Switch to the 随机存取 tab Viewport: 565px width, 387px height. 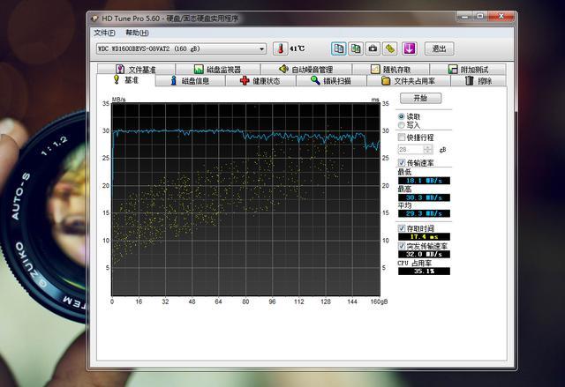[x=390, y=69]
